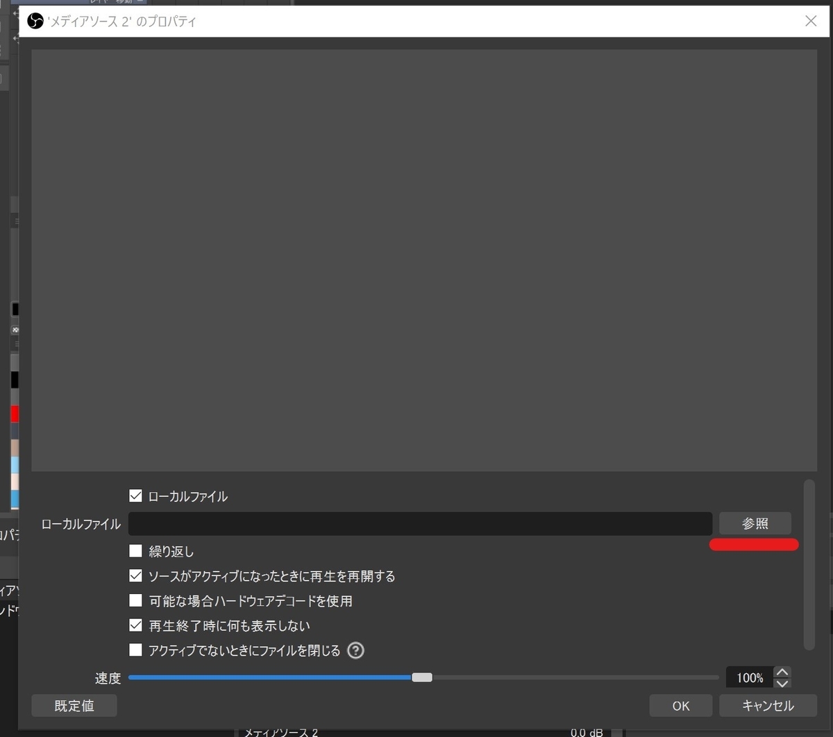Select the red color swatch behind dialog
The width and height of the screenshot is (833, 737).
click(15, 414)
